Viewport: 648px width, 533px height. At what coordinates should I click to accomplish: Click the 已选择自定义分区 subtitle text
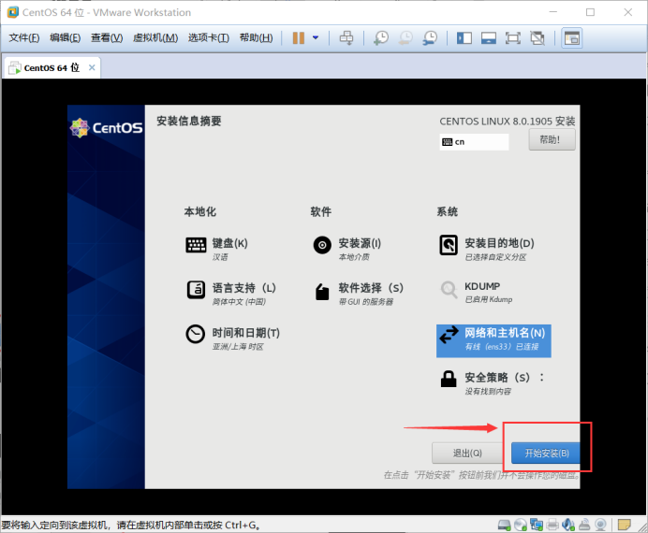[495, 257]
